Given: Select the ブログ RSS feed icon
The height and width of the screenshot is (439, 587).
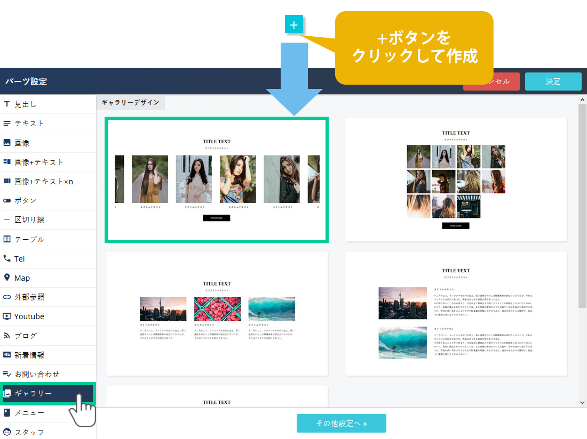Looking at the screenshot, I should point(7,336).
